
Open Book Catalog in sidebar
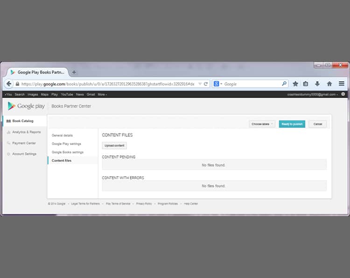coord(25,121)
